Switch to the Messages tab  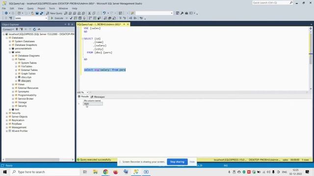(98, 97)
